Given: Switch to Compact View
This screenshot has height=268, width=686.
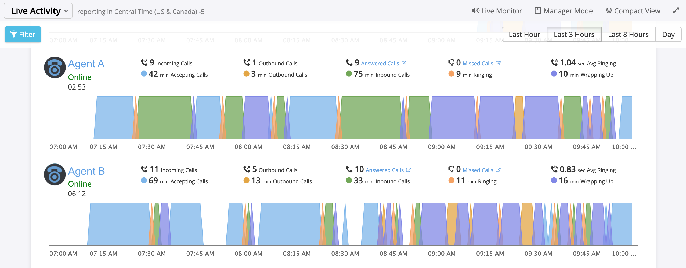Looking at the screenshot, I should point(633,11).
